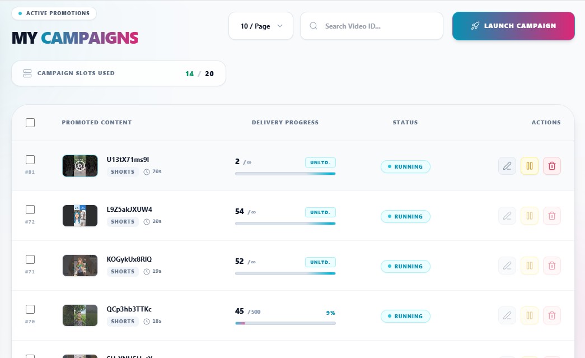Open thumbnail of video QCp3hb3TTKc
The height and width of the screenshot is (358, 585).
pos(80,315)
